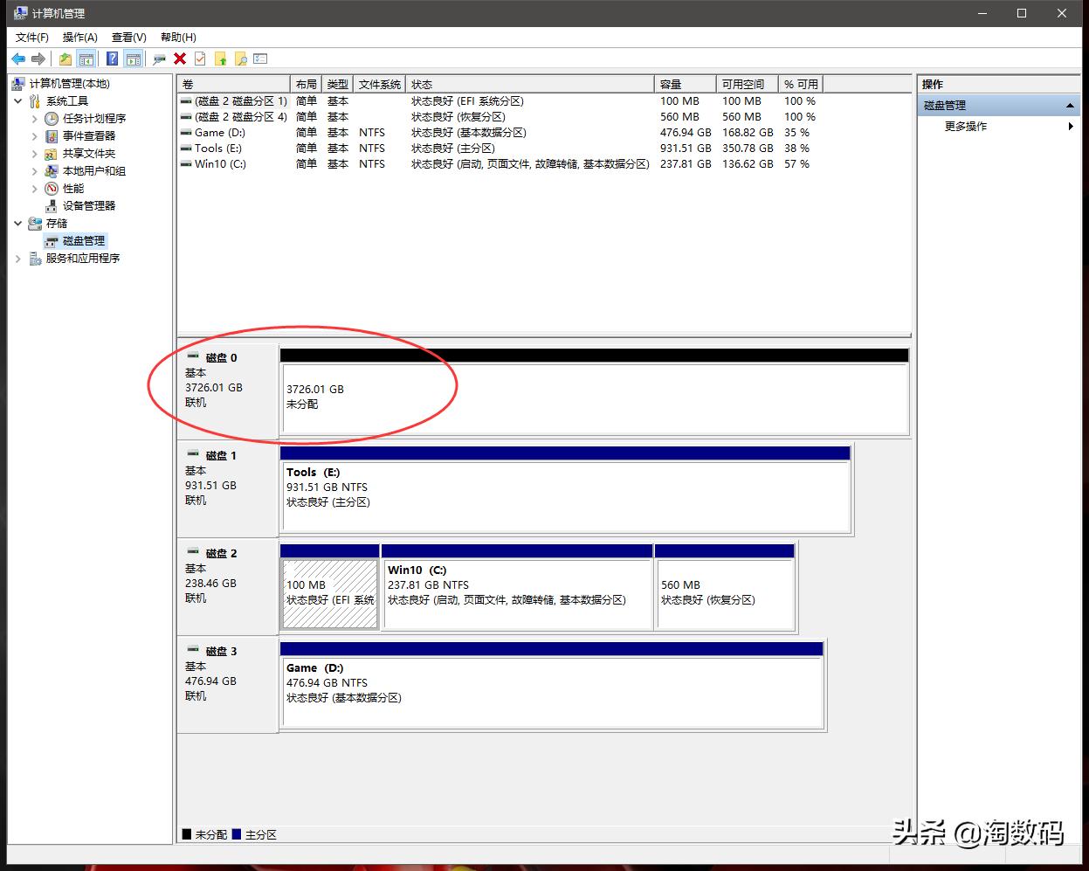Open the 文件(F) menu
Image resolution: width=1089 pixels, height=871 pixels.
click(32, 37)
